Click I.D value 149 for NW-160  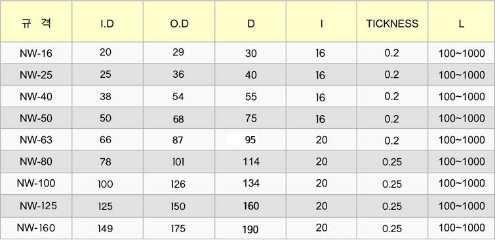point(106,229)
